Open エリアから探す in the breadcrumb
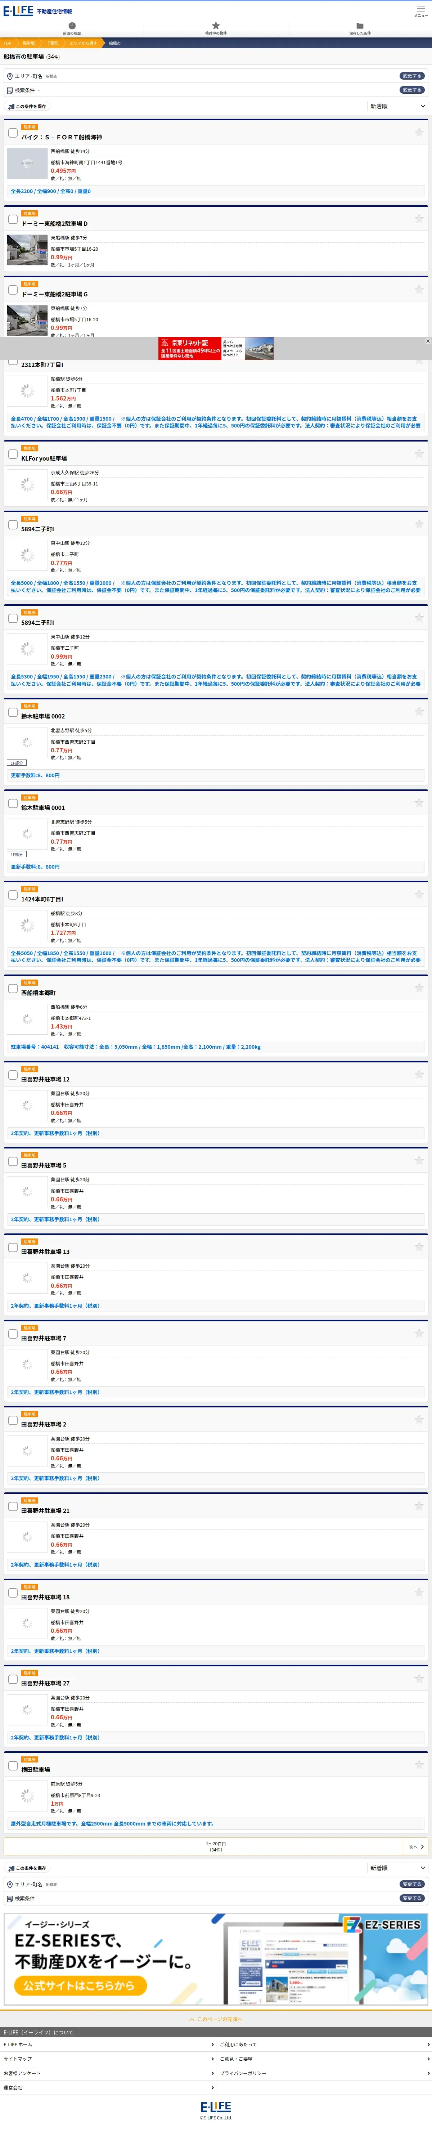The width and height of the screenshot is (432, 2150). coord(84,42)
